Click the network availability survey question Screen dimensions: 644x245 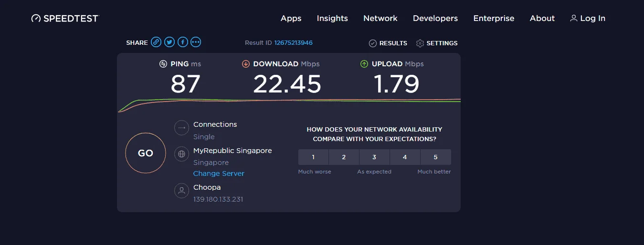[374, 134]
